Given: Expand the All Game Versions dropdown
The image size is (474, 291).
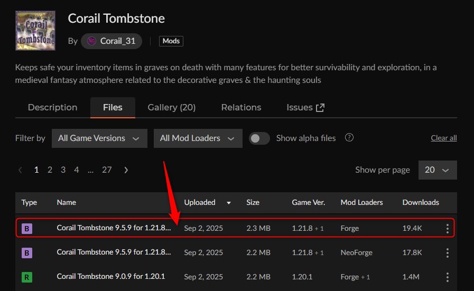Looking at the screenshot, I should pos(99,138).
